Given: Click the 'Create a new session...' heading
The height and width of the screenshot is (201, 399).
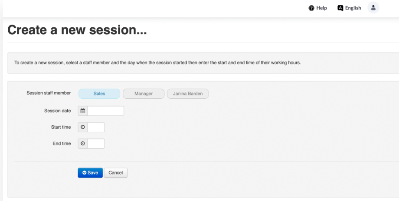Looking at the screenshot, I should click(77, 30).
